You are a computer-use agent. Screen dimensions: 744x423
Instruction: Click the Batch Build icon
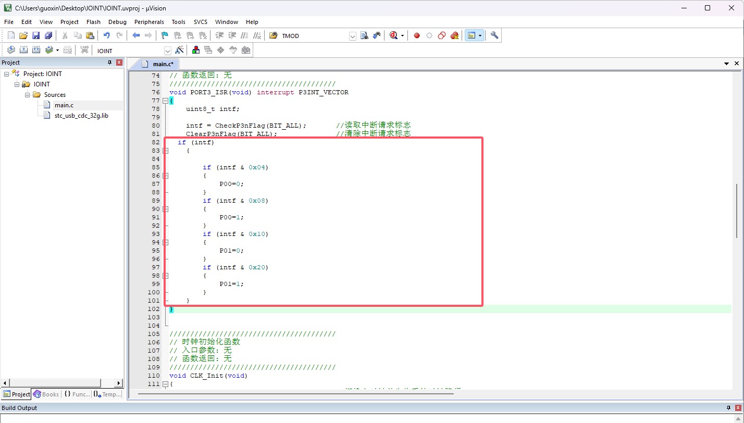49,50
